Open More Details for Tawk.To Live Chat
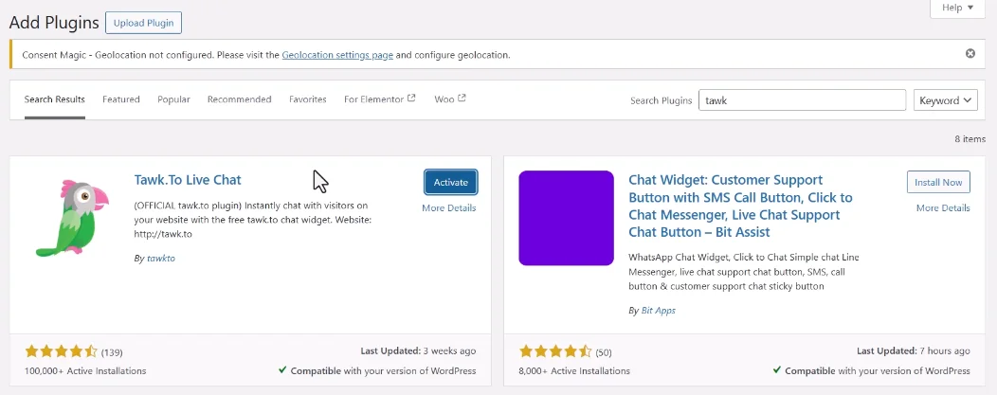The width and height of the screenshot is (997, 395). click(449, 208)
